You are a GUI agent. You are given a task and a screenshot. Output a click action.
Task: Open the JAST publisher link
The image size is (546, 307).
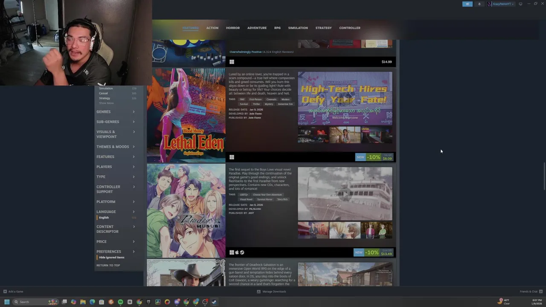[x=251, y=213]
